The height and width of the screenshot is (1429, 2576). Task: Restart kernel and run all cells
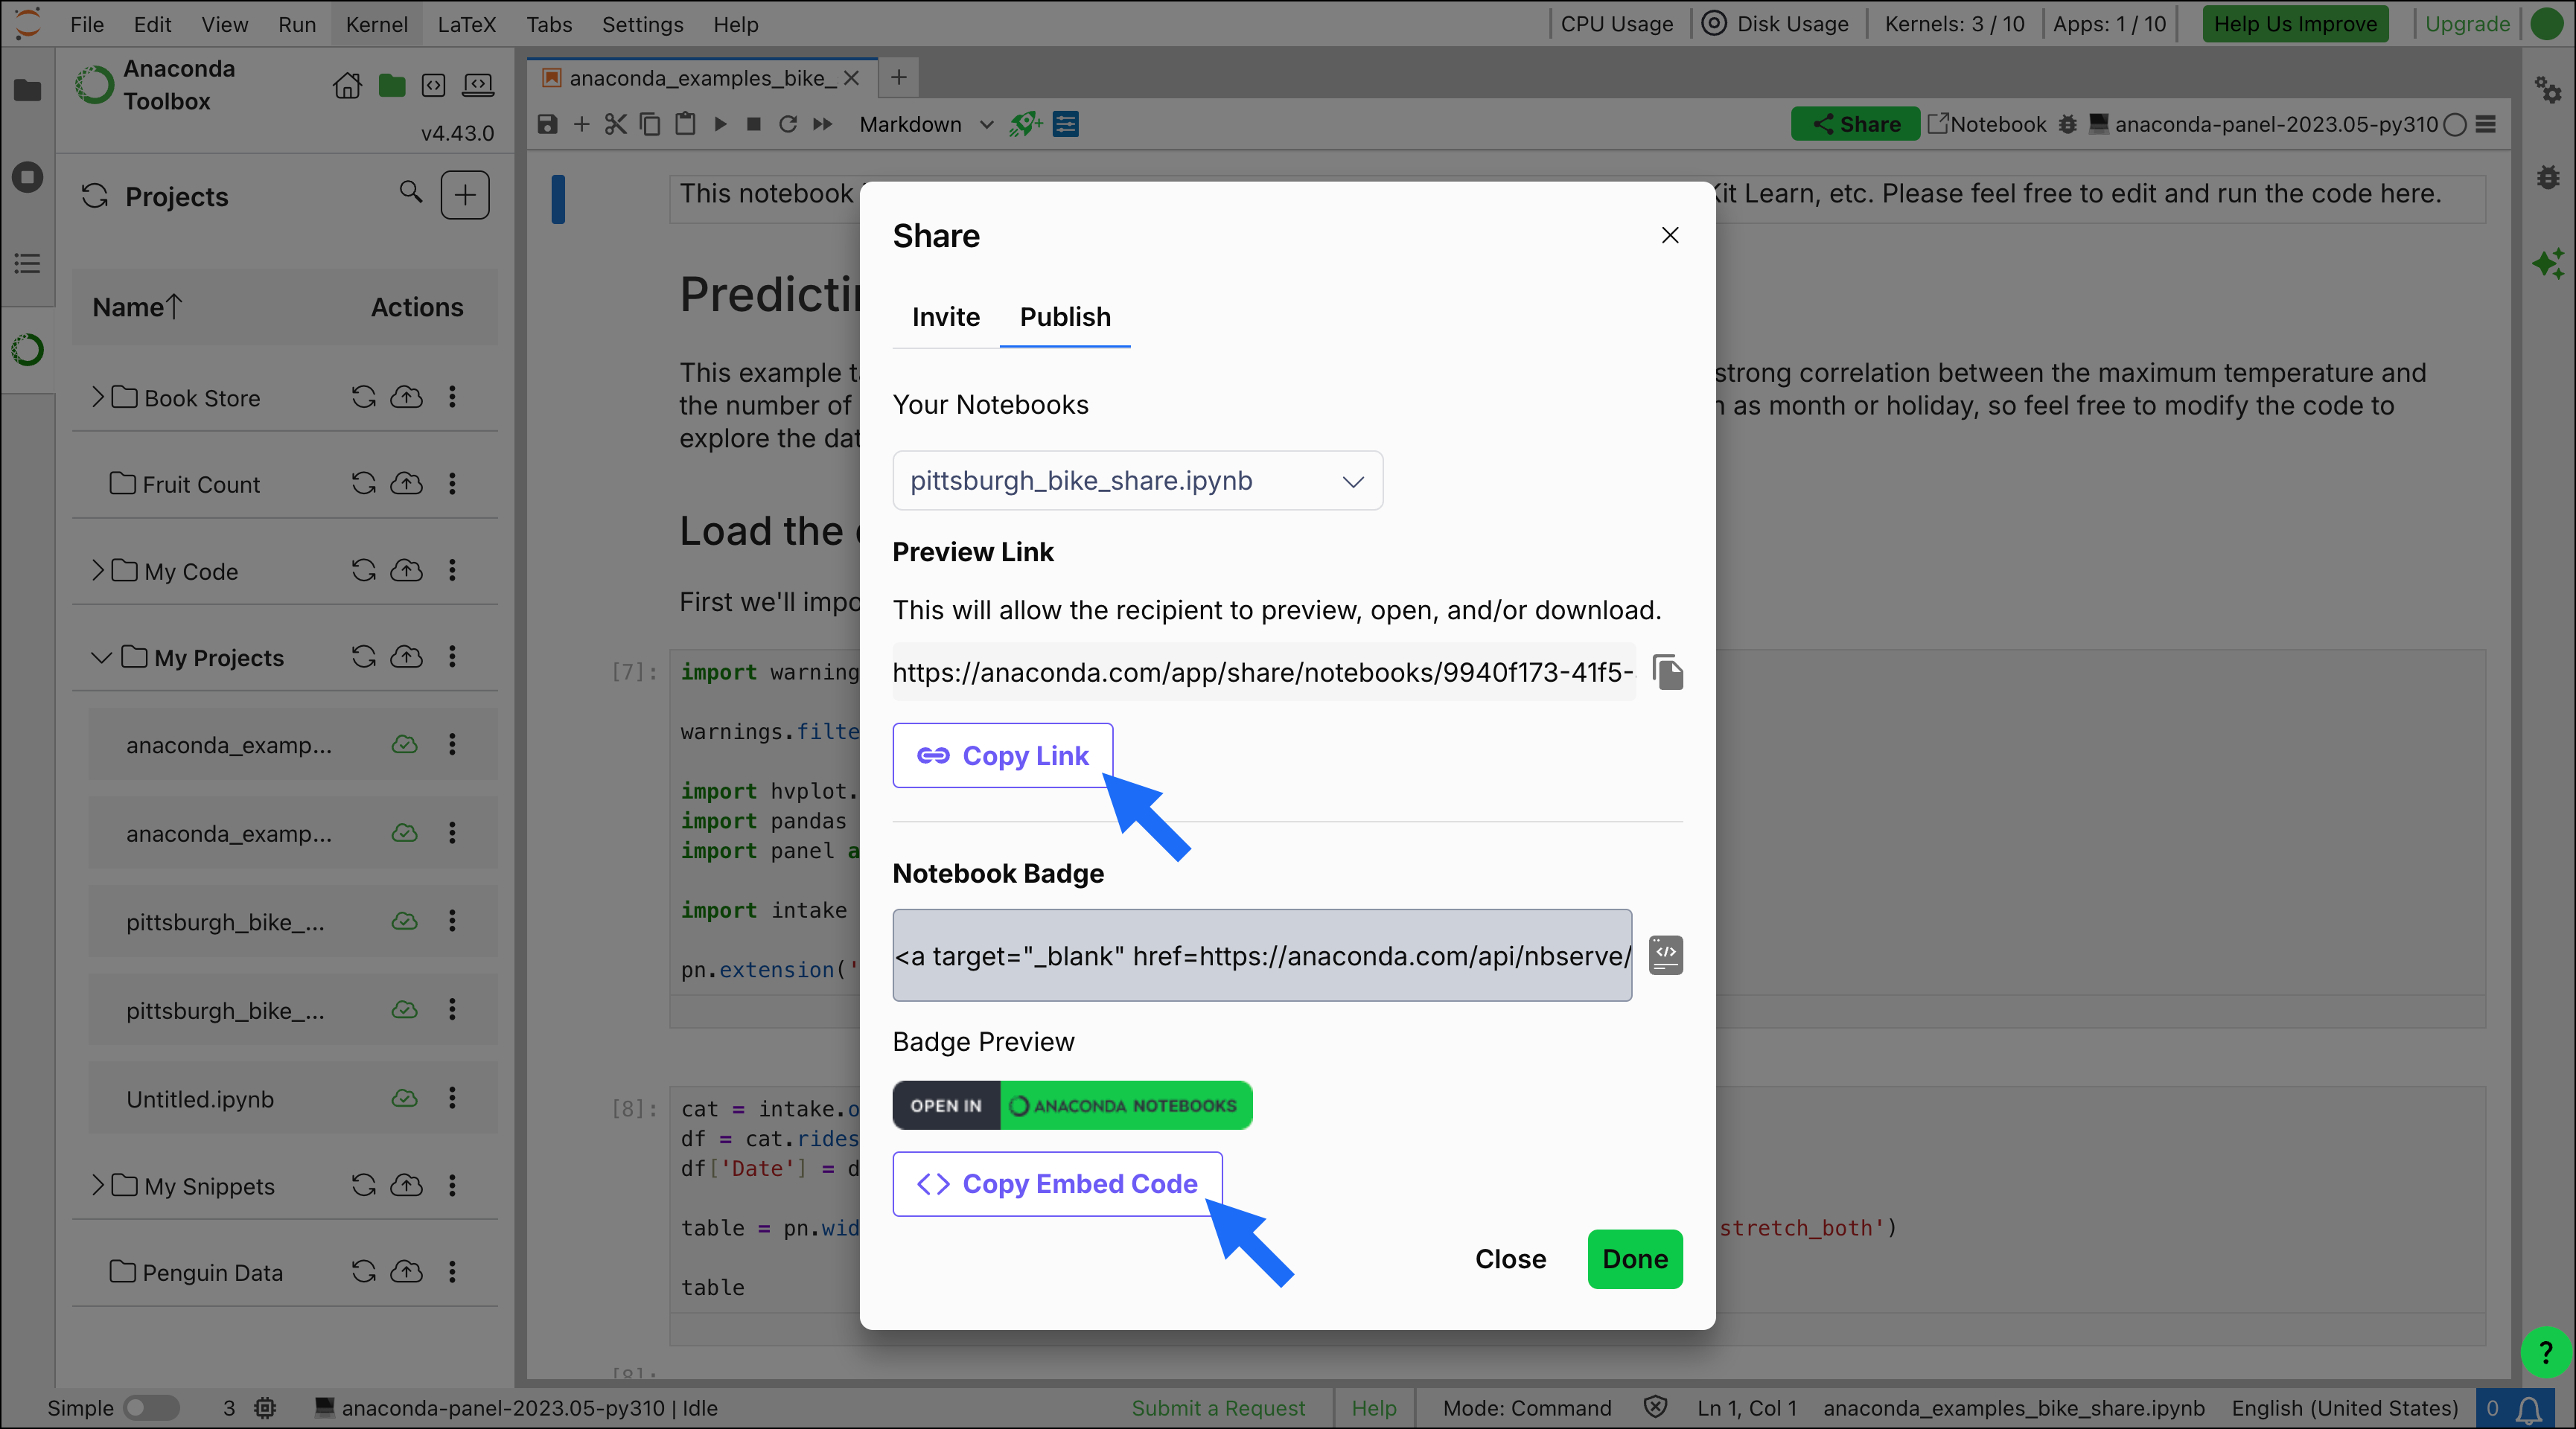pos(822,124)
